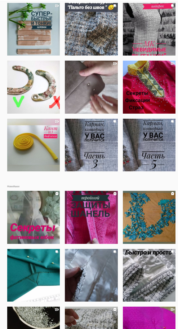This screenshot has height=329, width=178.
Task: Click carousel icon on green fabric with pins post
Action: tap(57, 251)
